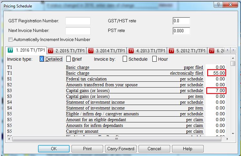The height and width of the screenshot is (156, 241).
Task: Click the S2 schedule code
Action: point(9,85)
